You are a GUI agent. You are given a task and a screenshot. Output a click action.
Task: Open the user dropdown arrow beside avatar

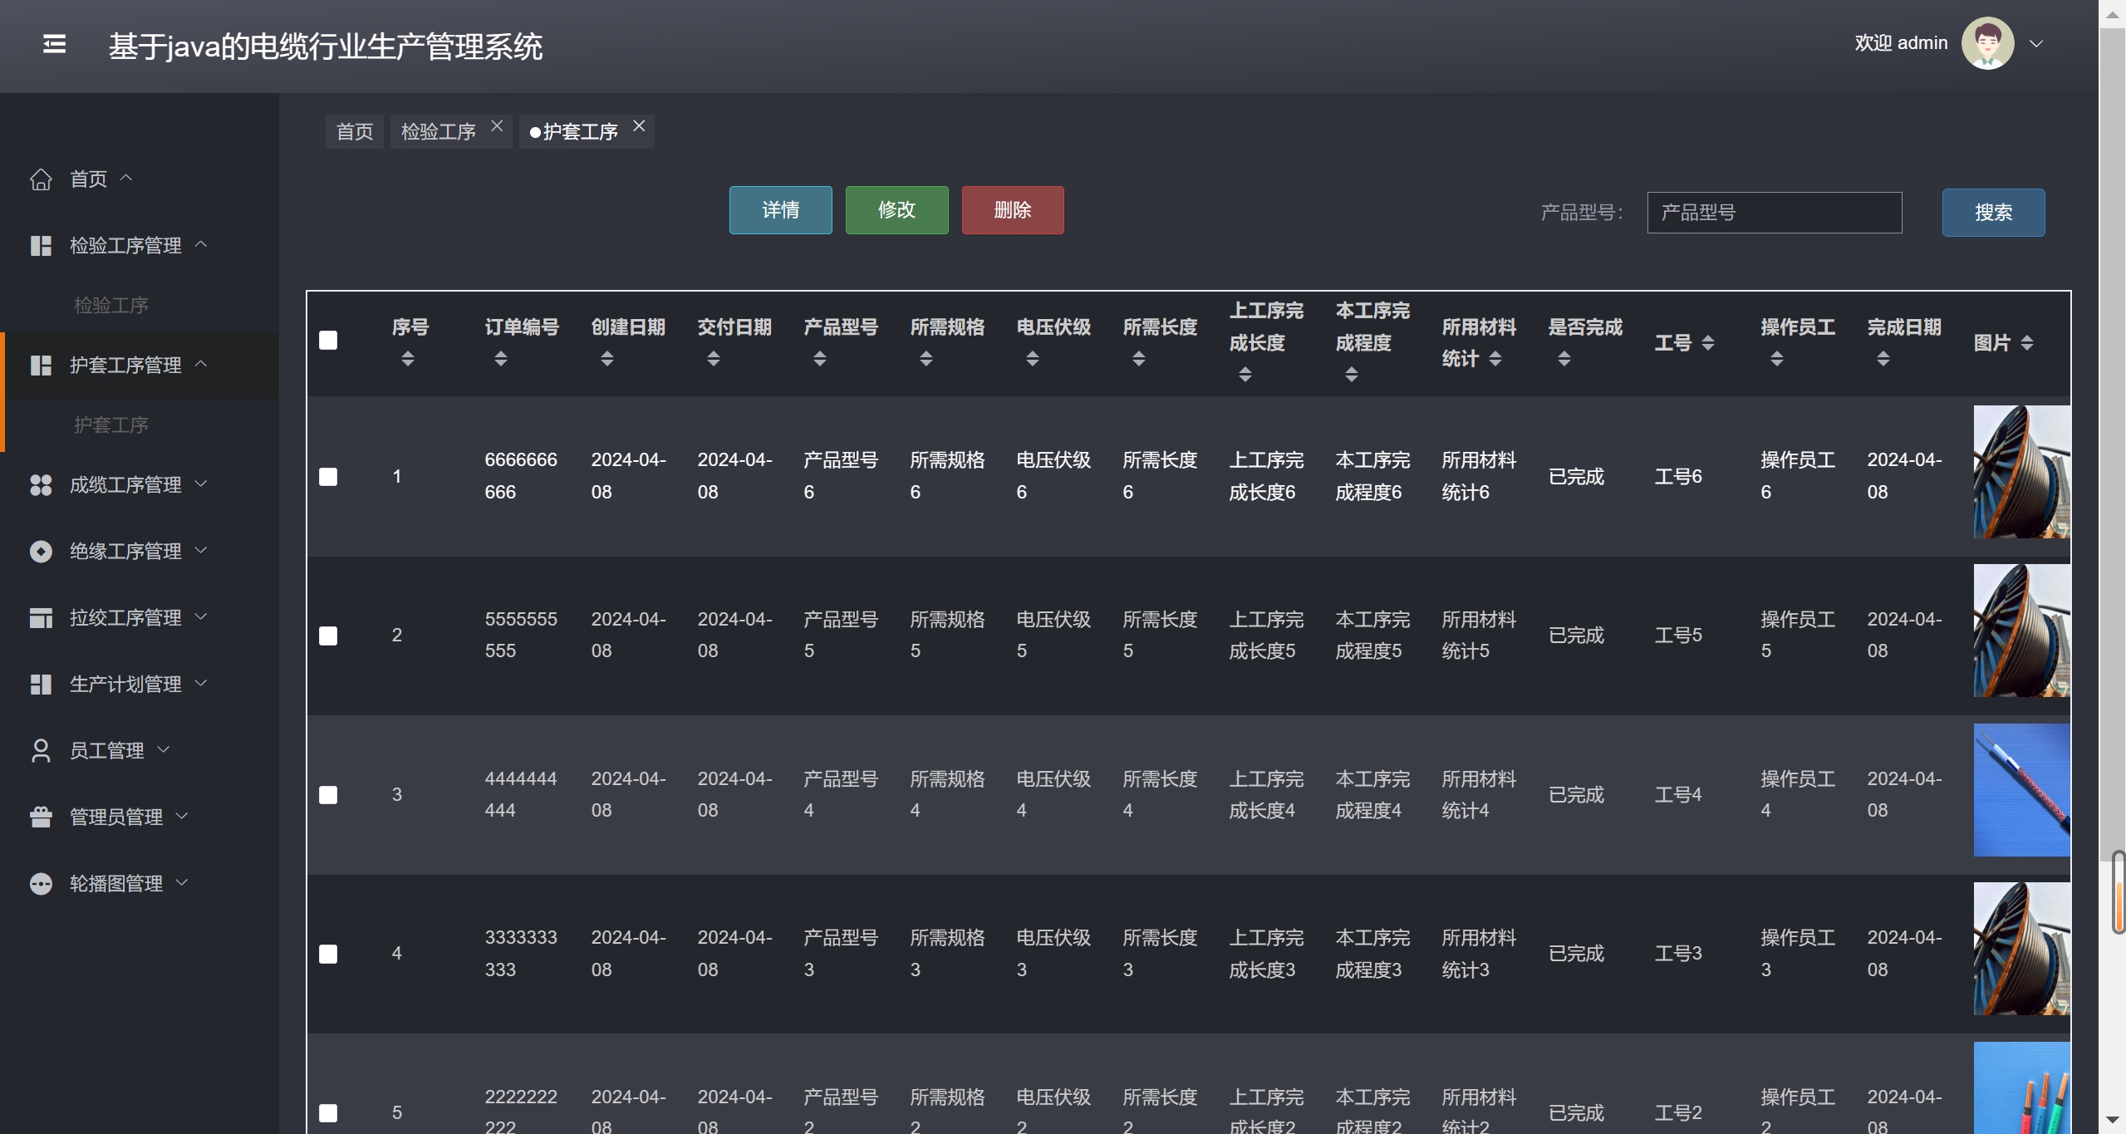pos(2036,44)
